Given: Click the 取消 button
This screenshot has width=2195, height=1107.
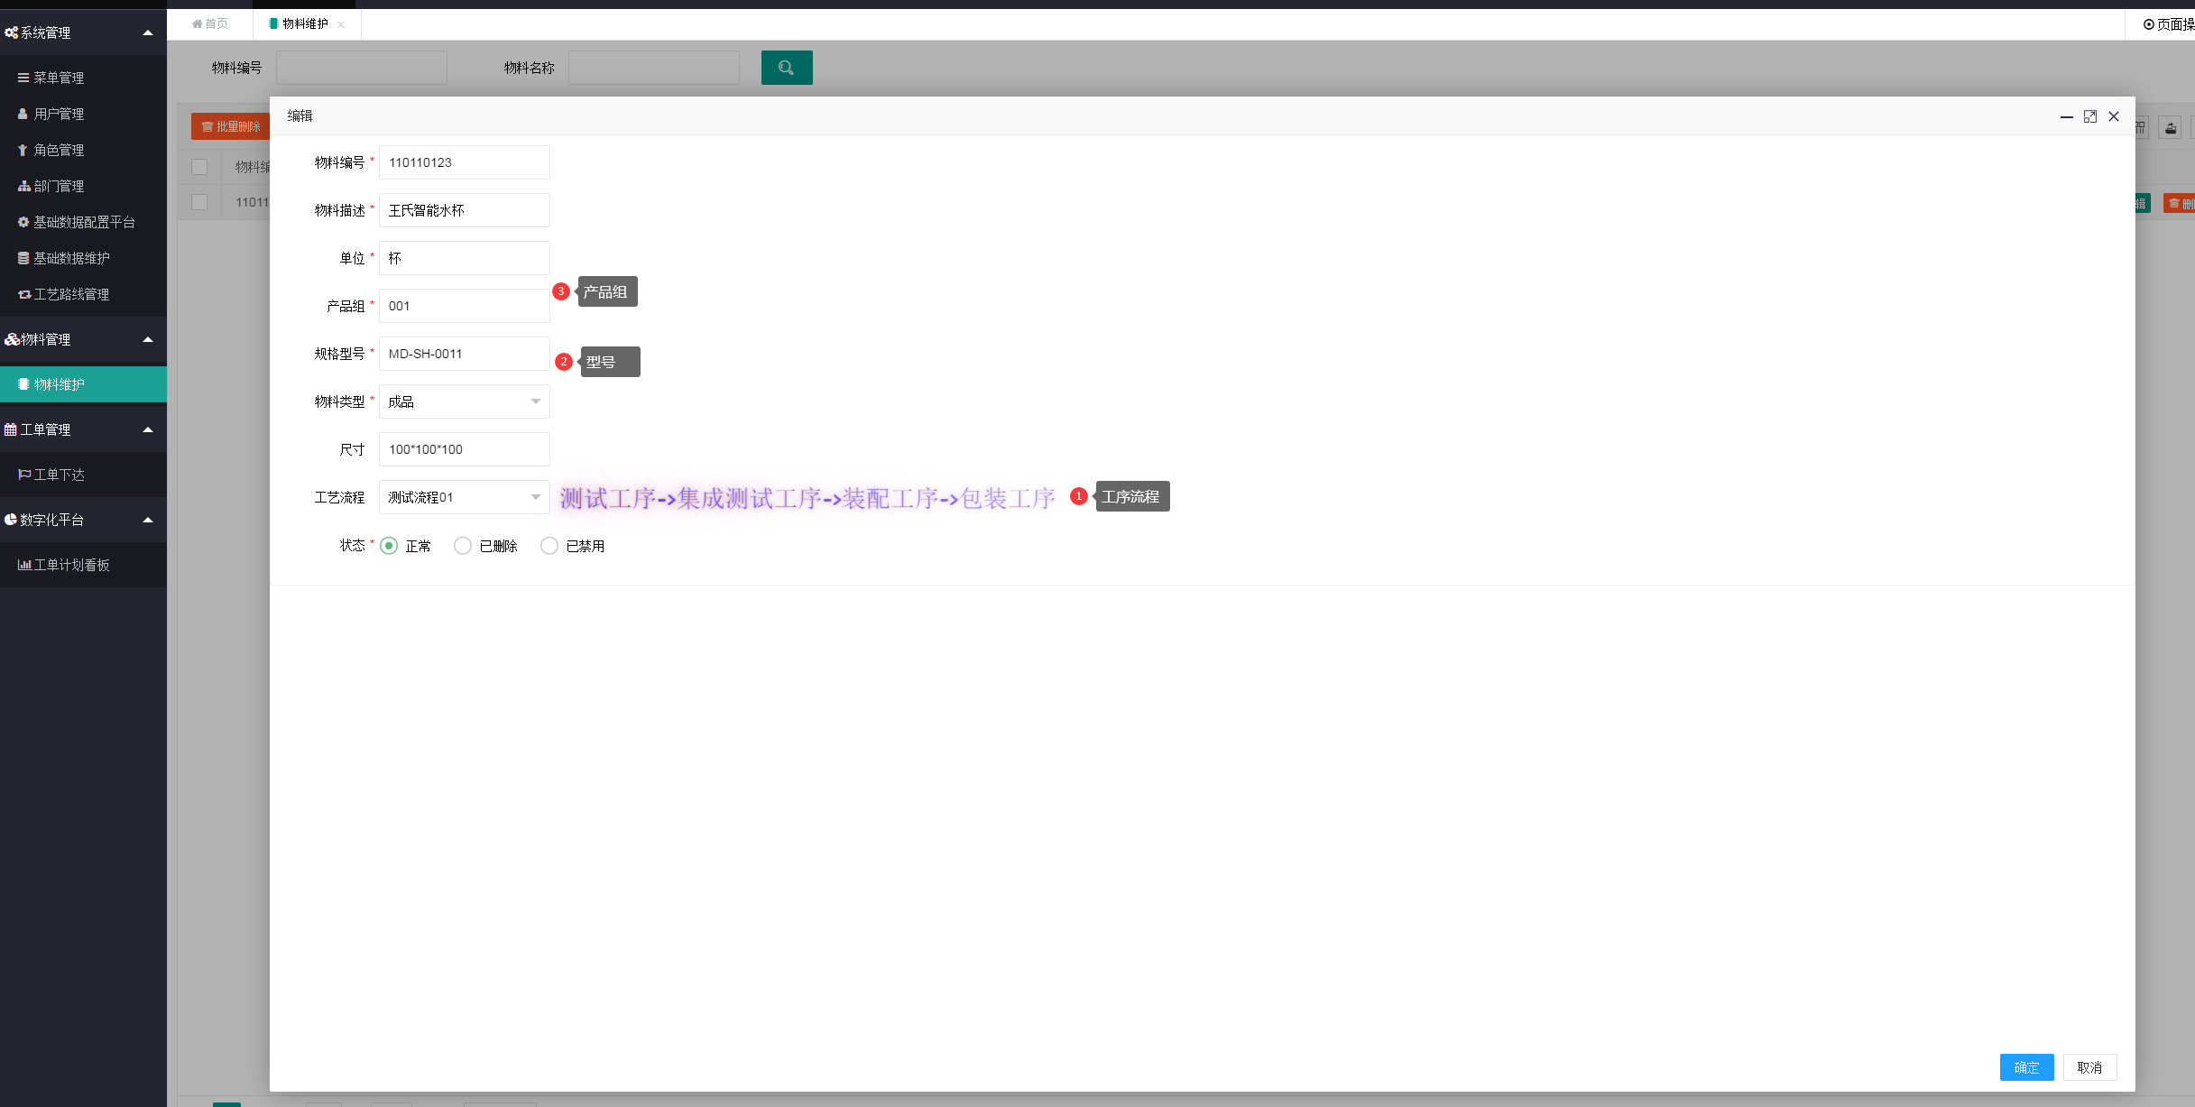Looking at the screenshot, I should [x=2089, y=1067].
